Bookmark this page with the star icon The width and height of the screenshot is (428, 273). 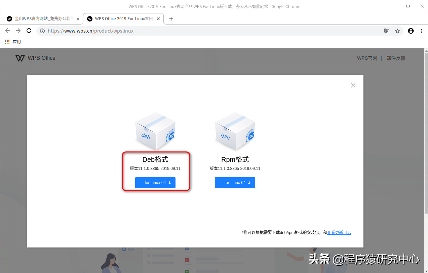(x=397, y=31)
